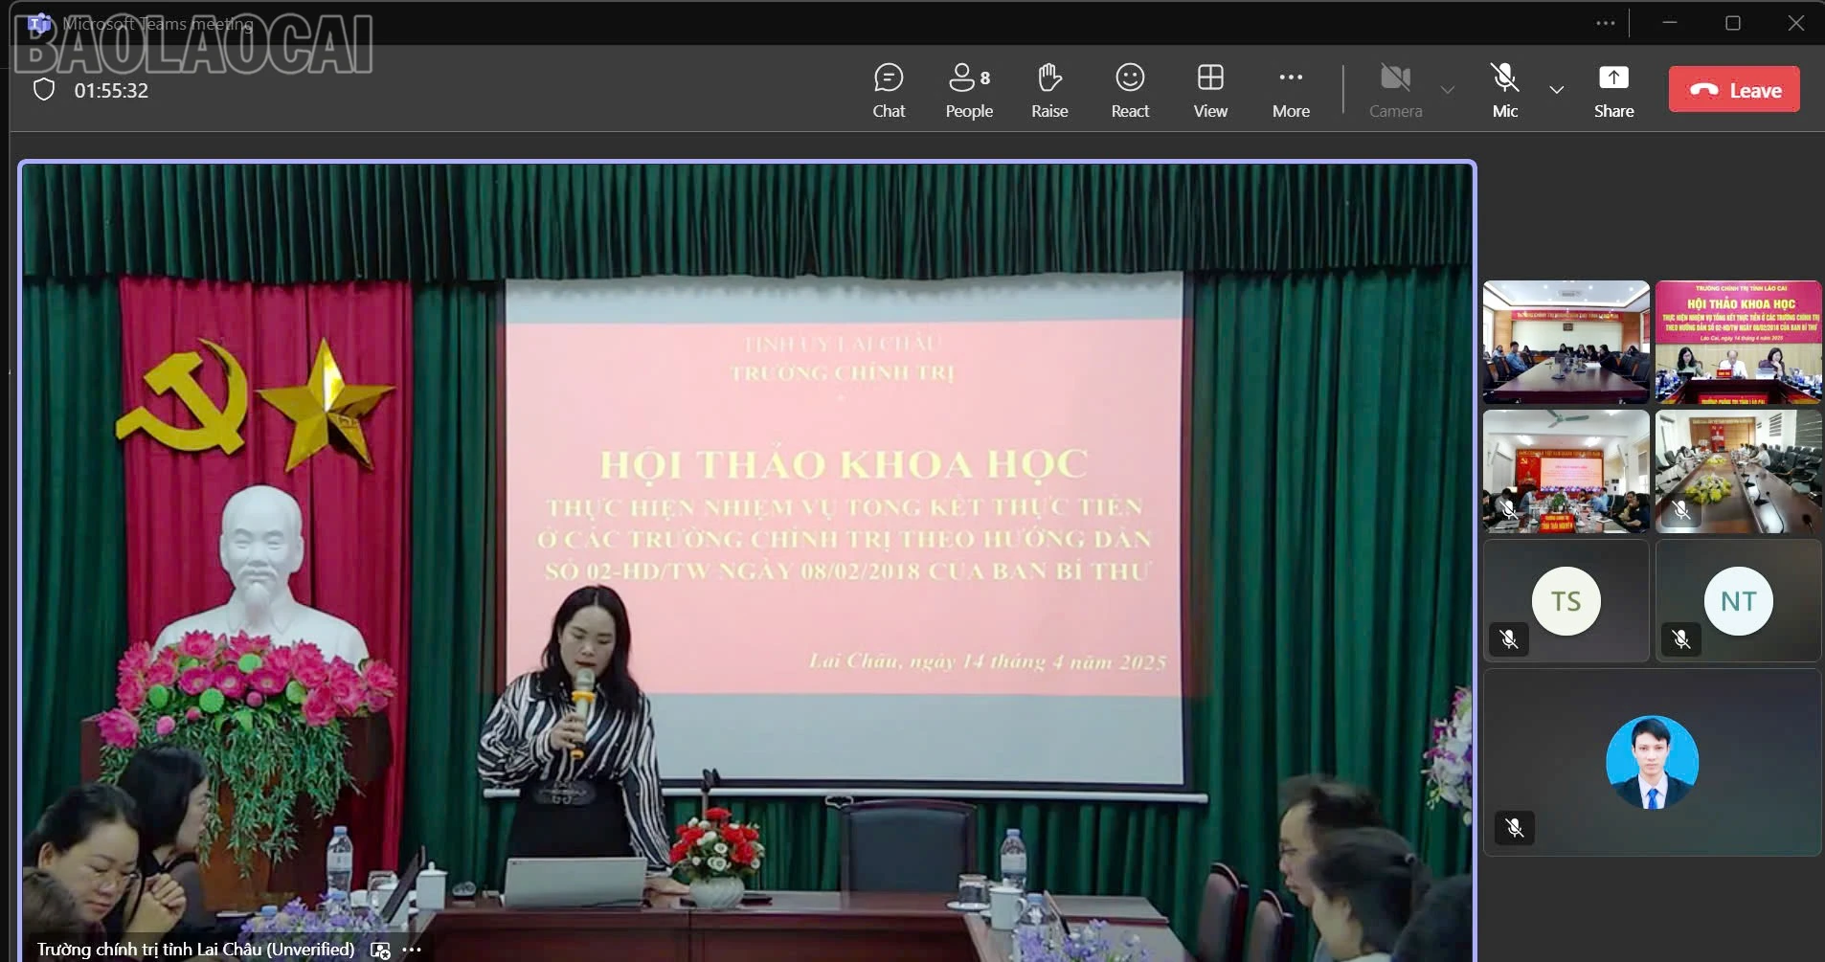Viewport: 1825px width, 962px height.
Task: Change the meeting View layout
Action: pyautogui.click(x=1210, y=89)
